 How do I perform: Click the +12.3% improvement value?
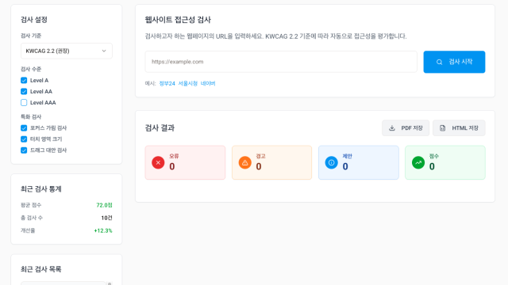coord(103,230)
